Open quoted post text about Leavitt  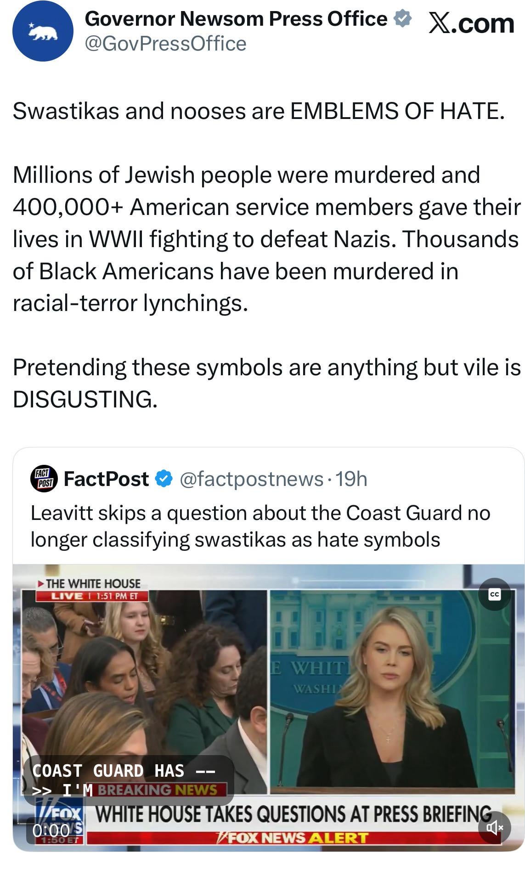(260, 526)
